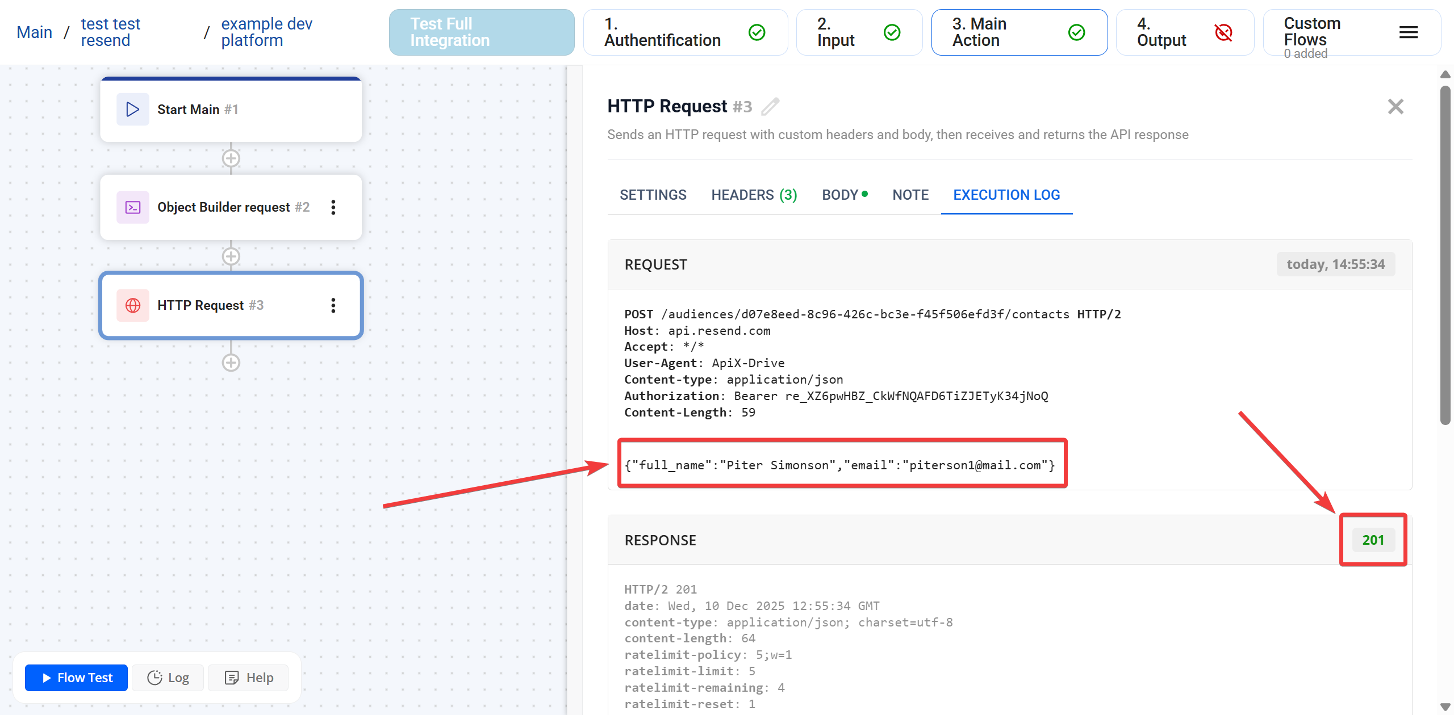Click the Main breadcrumb link
This screenshot has width=1454, height=715.
point(34,32)
